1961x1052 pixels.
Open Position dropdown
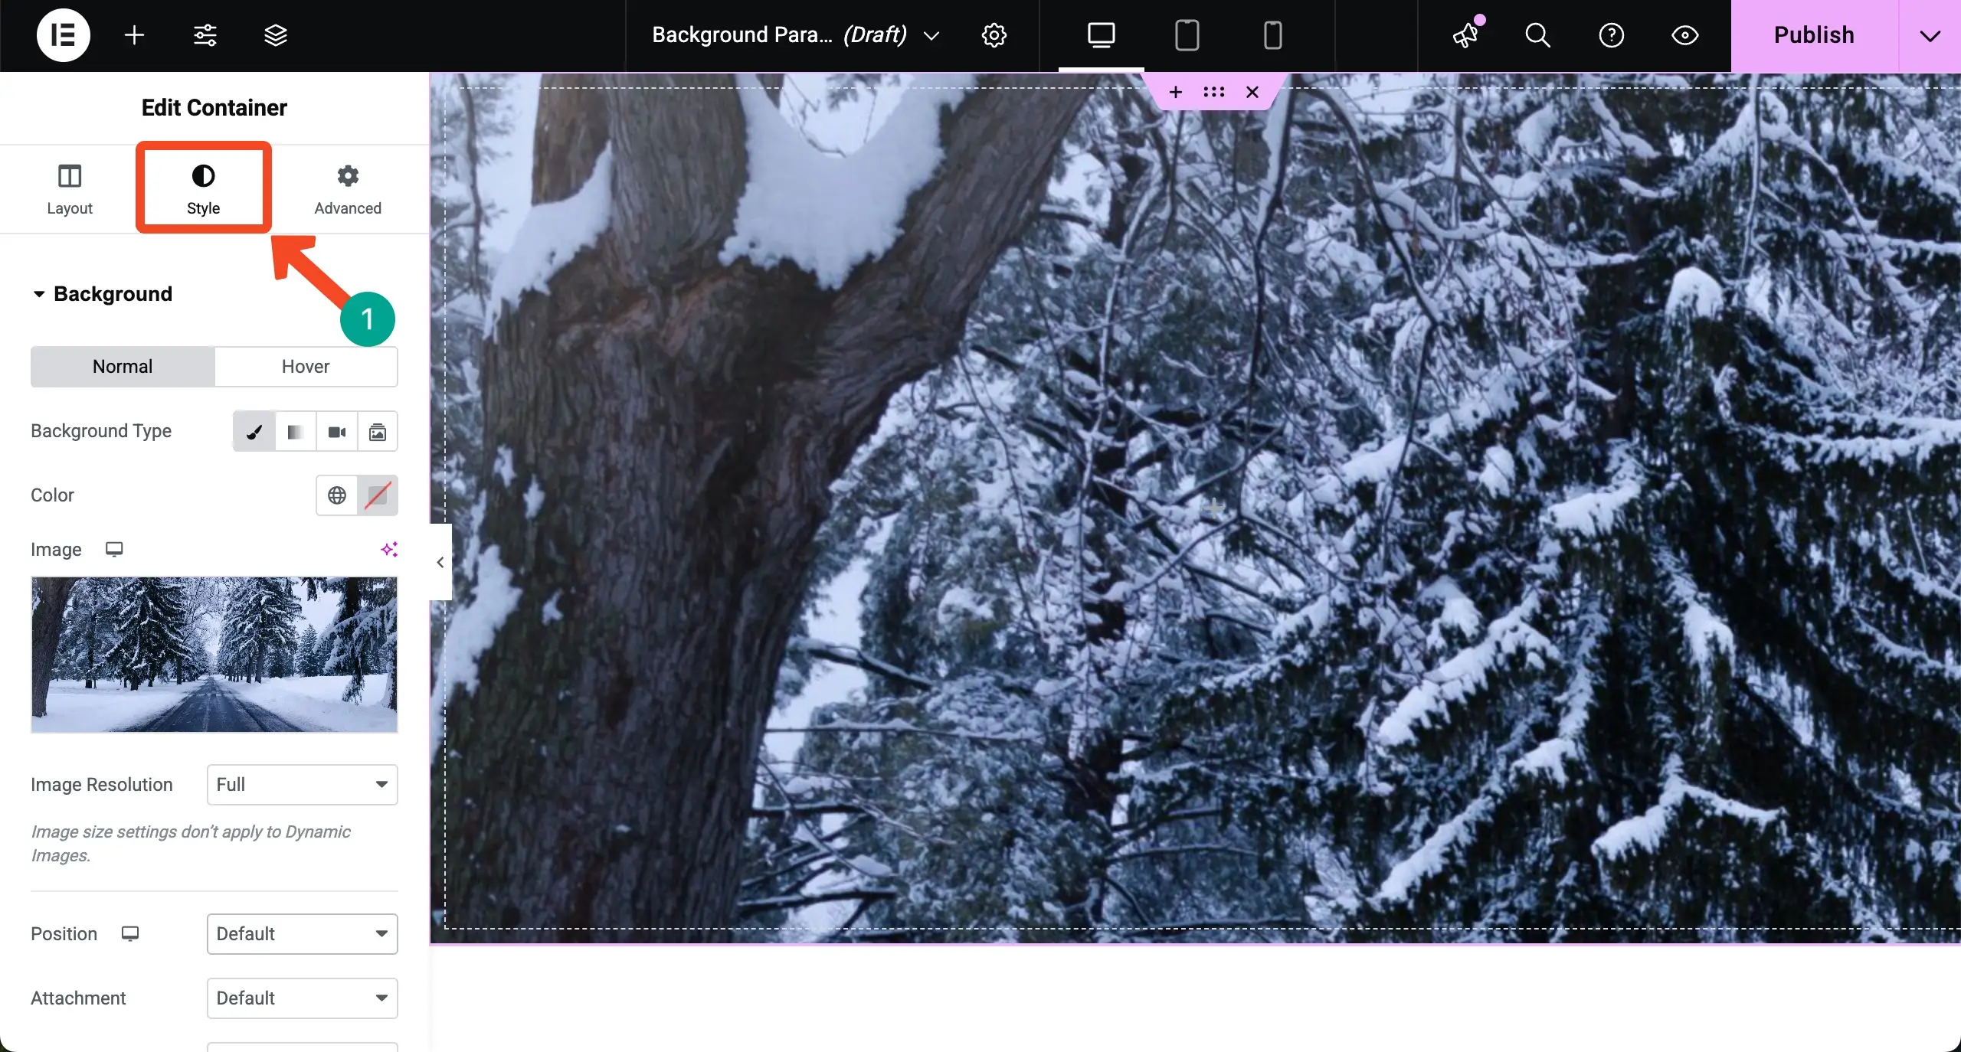[303, 934]
